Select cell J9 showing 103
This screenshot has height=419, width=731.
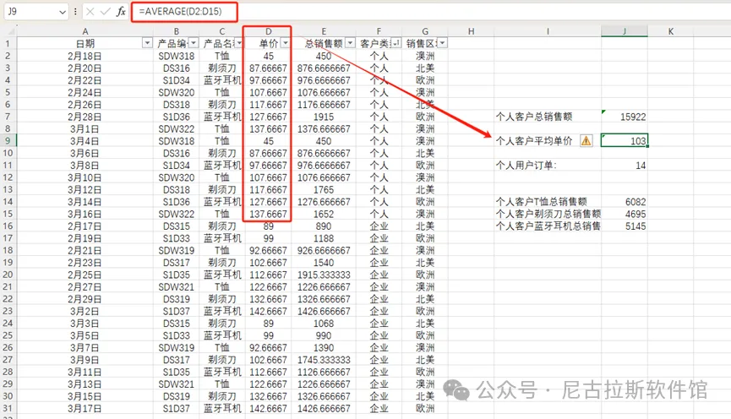(625, 141)
